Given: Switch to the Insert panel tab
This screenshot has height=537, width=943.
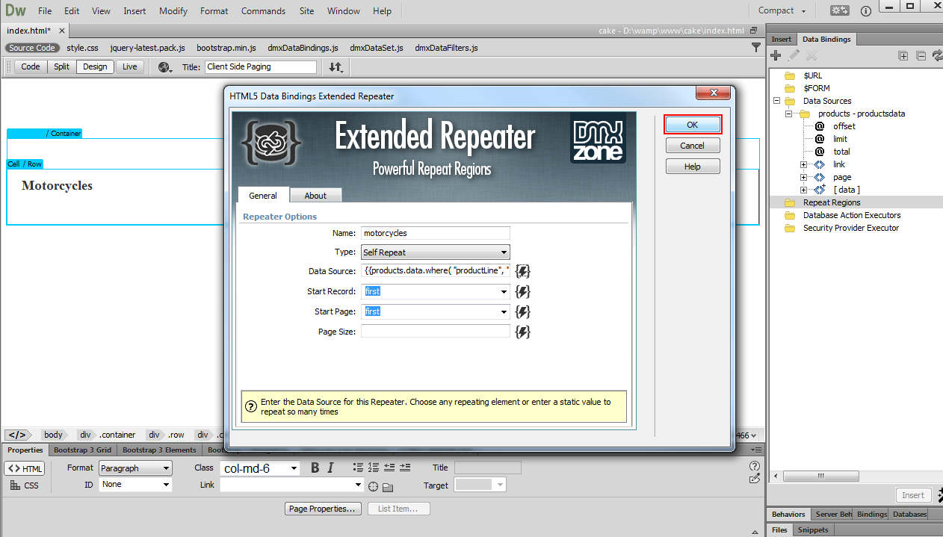Looking at the screenshot, I should [x=782, y=39].
